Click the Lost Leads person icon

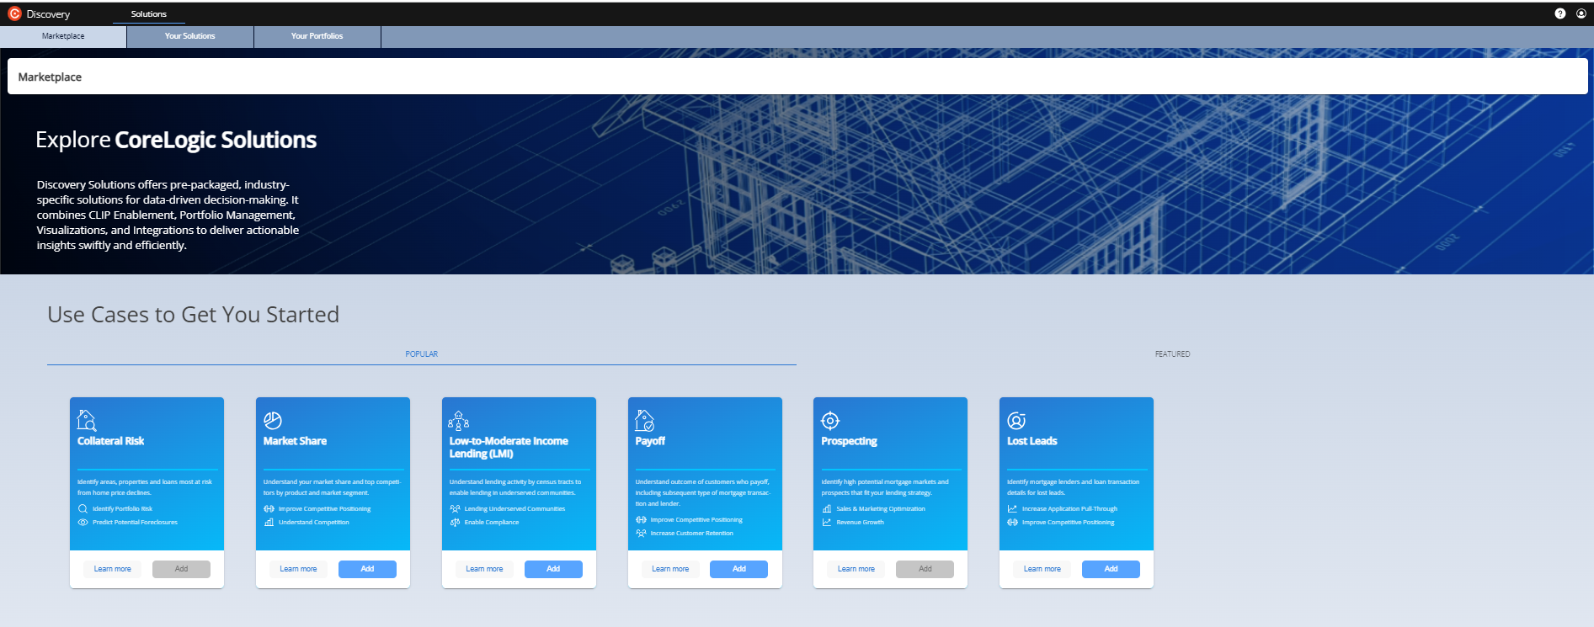[1016, 420]
